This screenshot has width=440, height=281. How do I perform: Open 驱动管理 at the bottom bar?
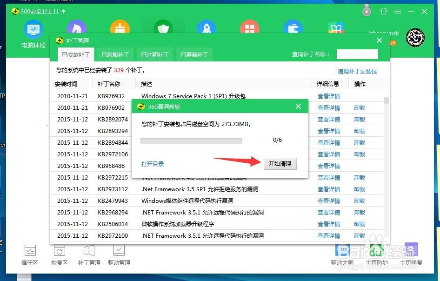point(119,255)
